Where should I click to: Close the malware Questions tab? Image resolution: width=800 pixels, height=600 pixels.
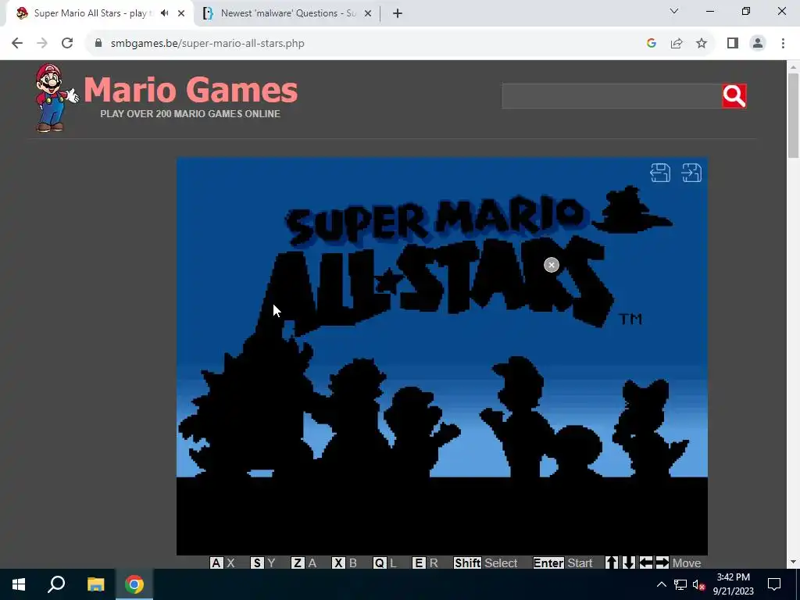(x=368, y=14)
